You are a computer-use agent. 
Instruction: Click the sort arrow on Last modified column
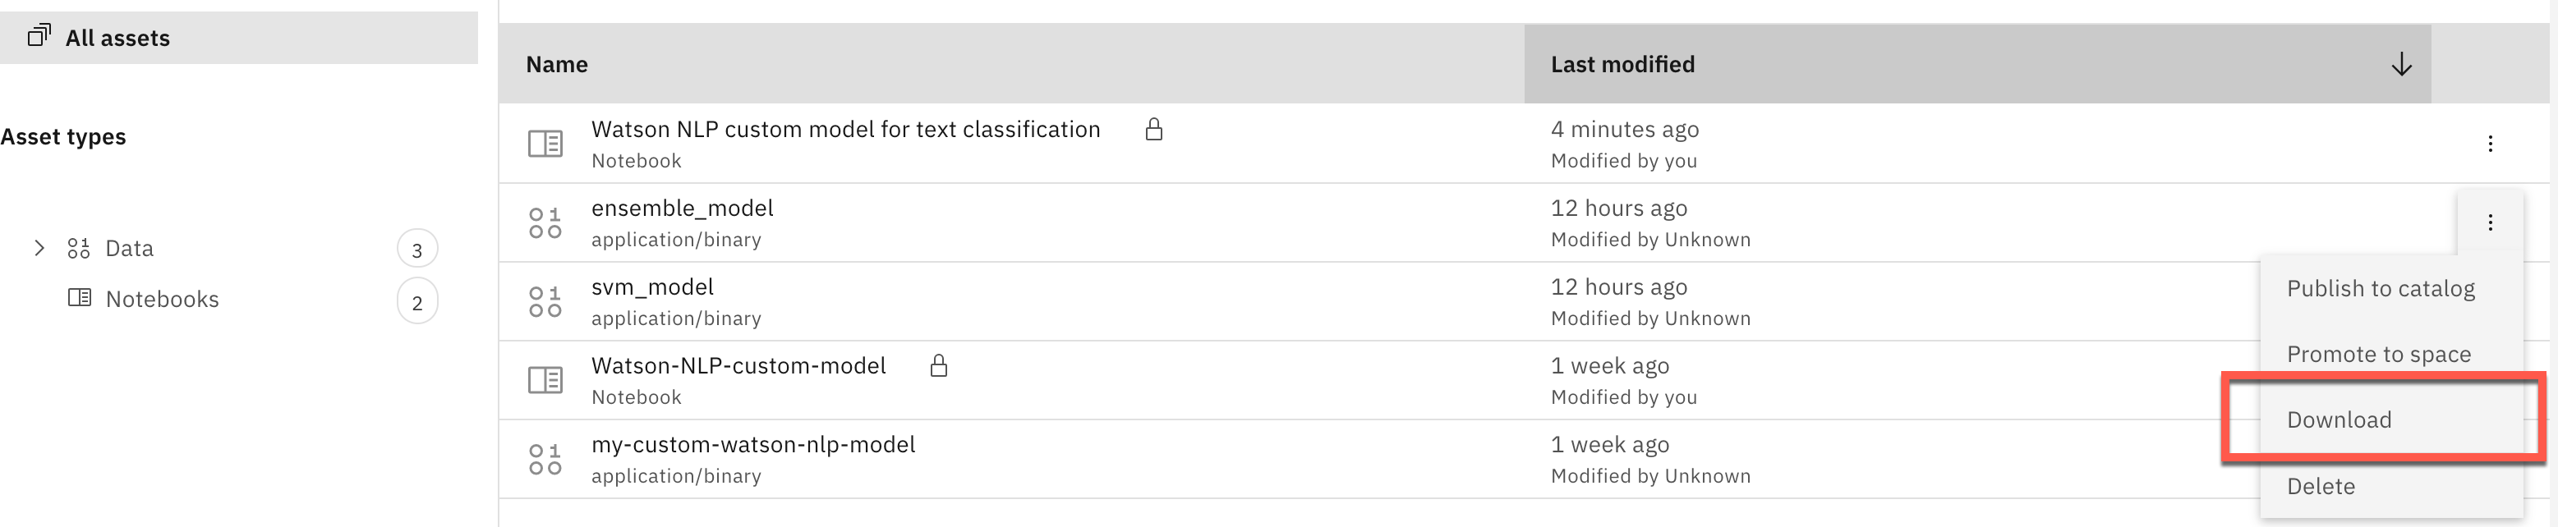2401,63
